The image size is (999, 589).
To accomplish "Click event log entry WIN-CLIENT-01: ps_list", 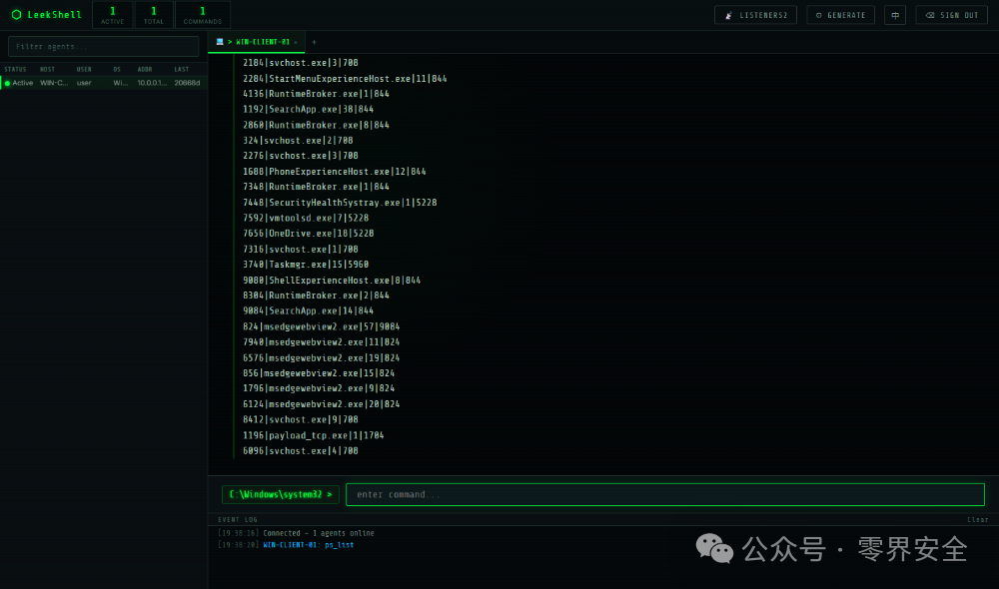I will (x=309, y=545).
